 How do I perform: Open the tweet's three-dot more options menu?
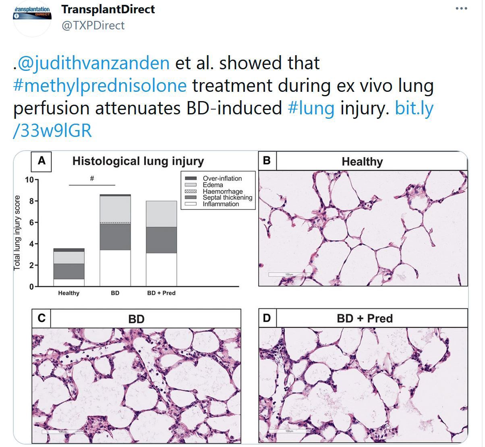pos(461,9)
